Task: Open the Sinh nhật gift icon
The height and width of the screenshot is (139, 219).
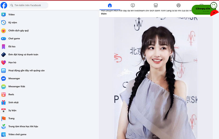Action: pyautogui.click(x=4, y=102)
